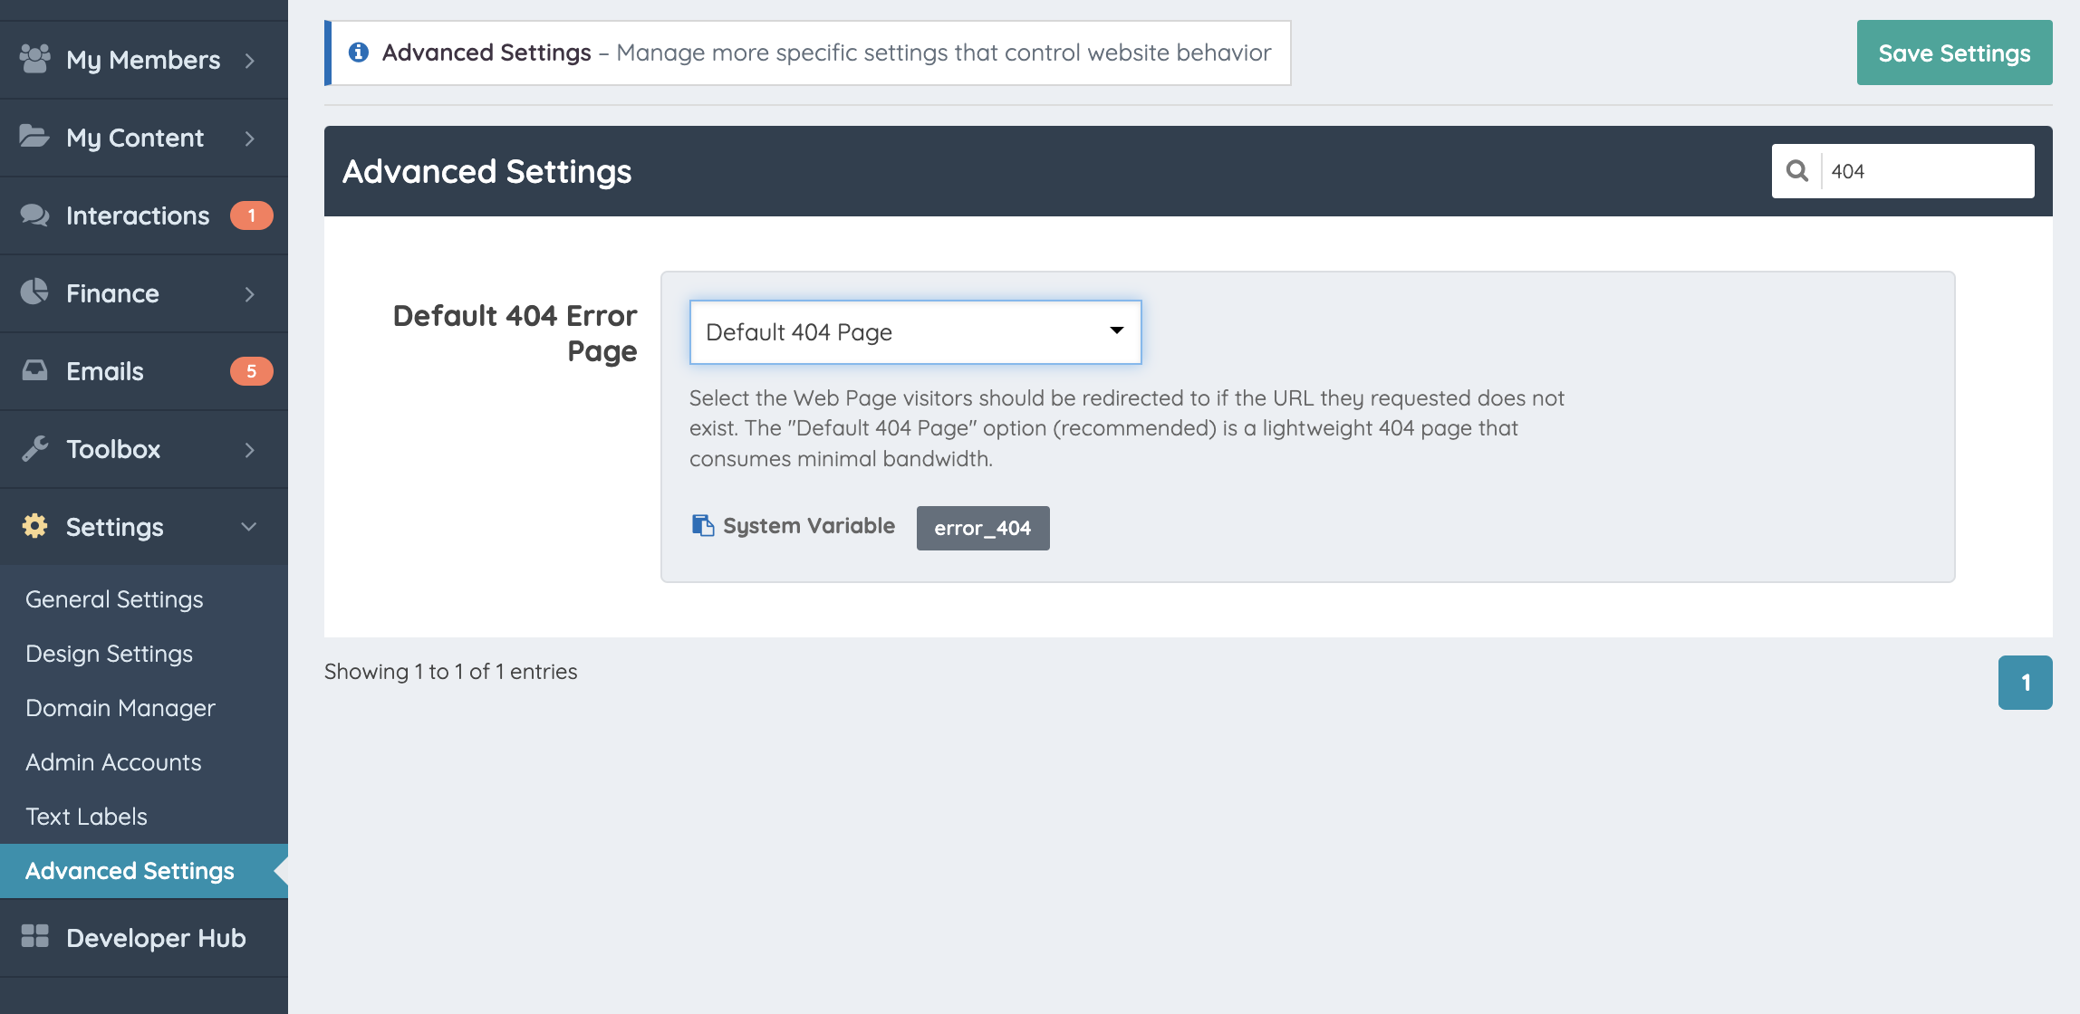The width and height of the screenshot is (2080, 1014).
Task: Open General Settings in sidebar
Action: (114, 599)
